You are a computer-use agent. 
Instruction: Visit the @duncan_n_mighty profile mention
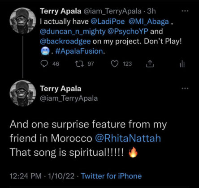click(73, 31)
